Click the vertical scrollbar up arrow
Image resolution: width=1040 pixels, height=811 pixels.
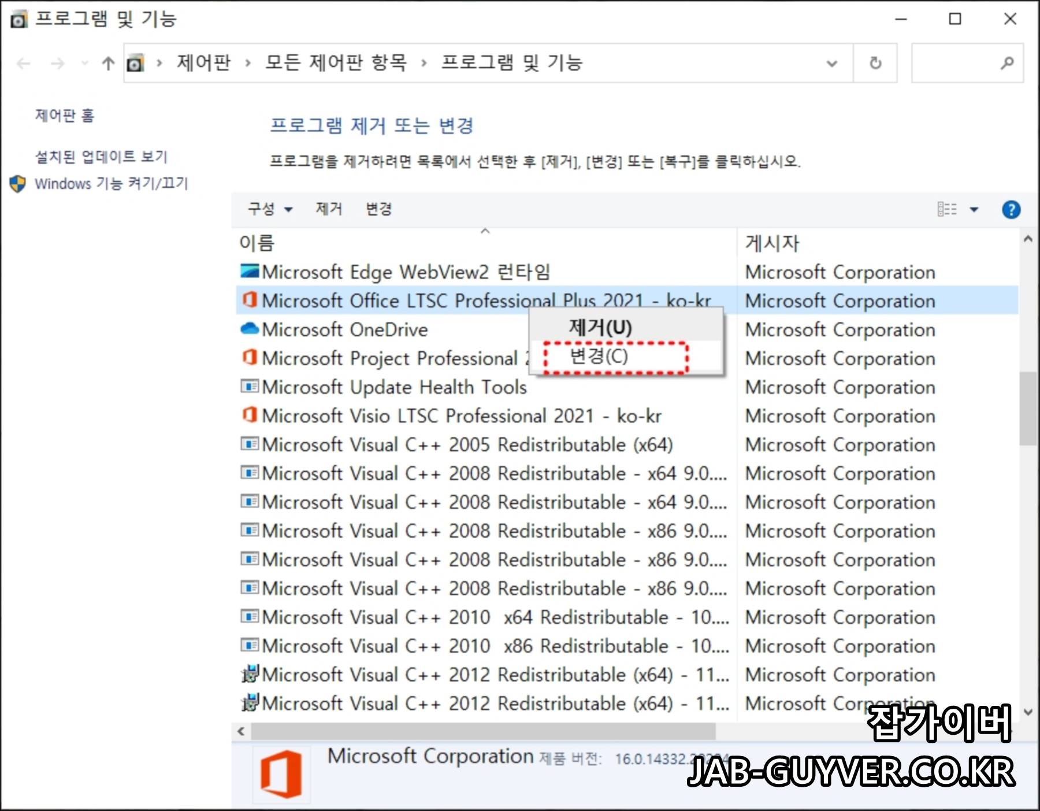tap(1028, 239)
